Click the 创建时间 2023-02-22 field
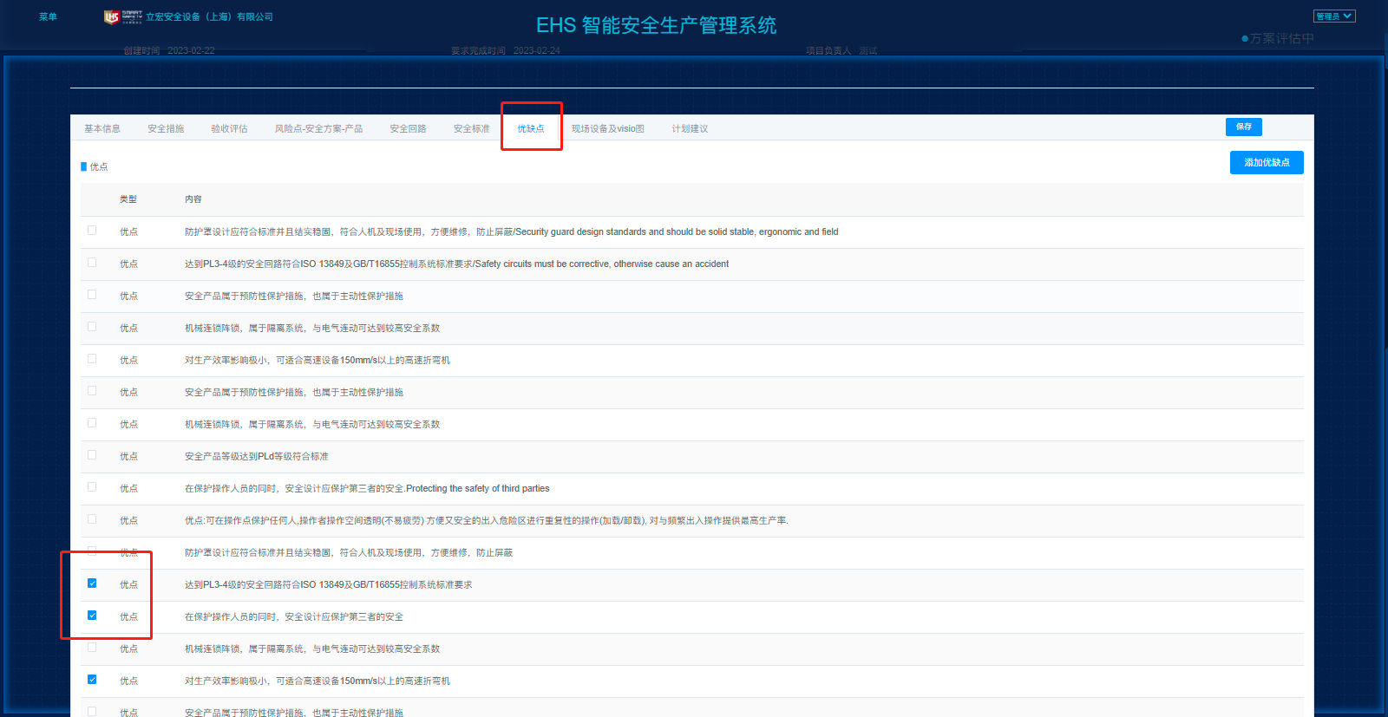The image size is (1388, 717). [x=169, y=50]
